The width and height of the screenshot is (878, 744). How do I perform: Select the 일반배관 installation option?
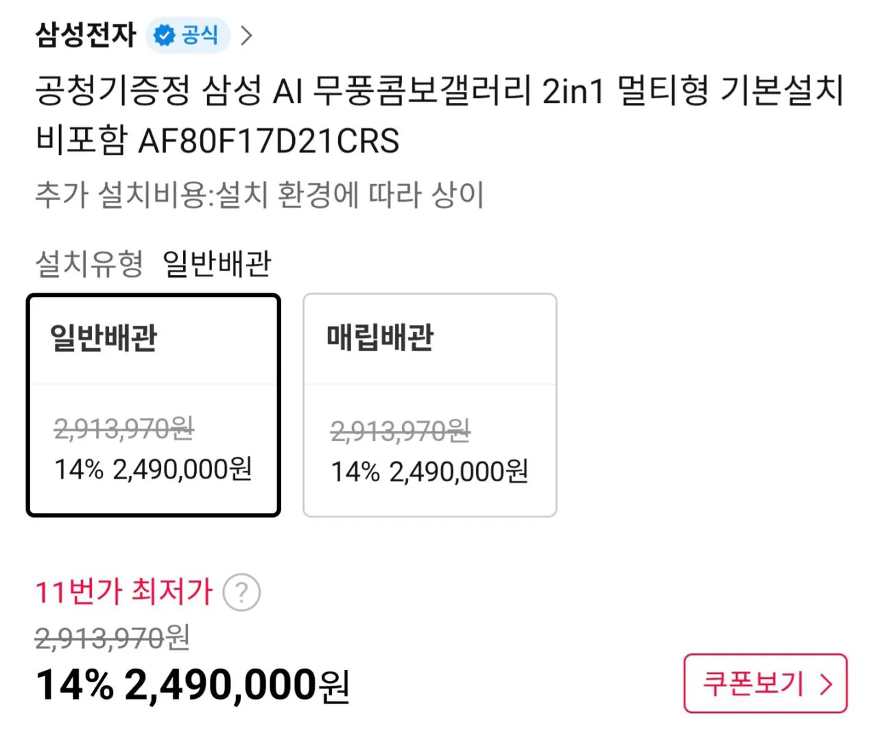click(x=152, y=405)
